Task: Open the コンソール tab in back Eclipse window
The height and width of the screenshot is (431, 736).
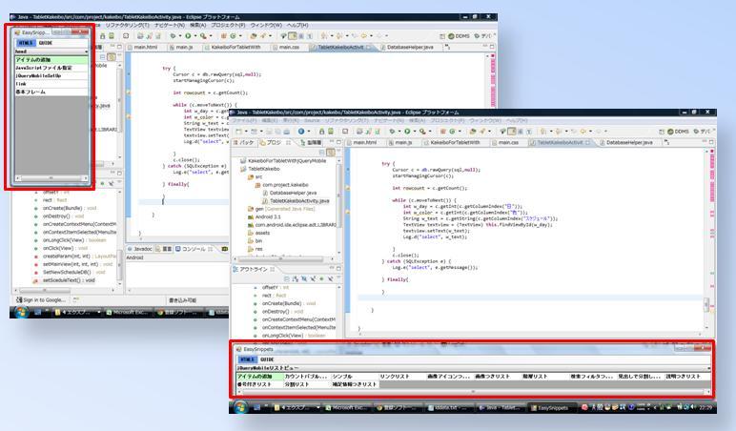Action: pyautogui.click(x=194, y=249)
